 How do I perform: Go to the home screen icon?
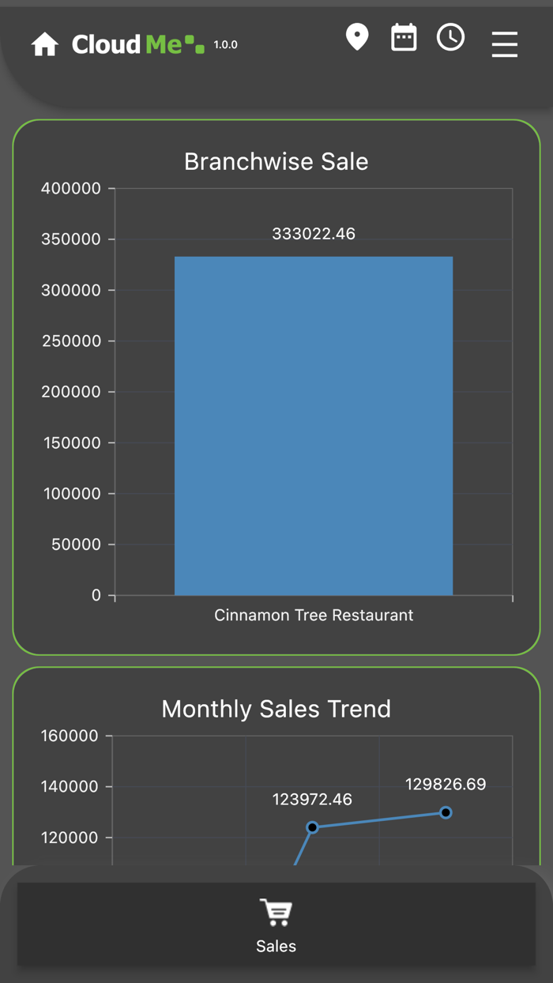tap(45, 44)
